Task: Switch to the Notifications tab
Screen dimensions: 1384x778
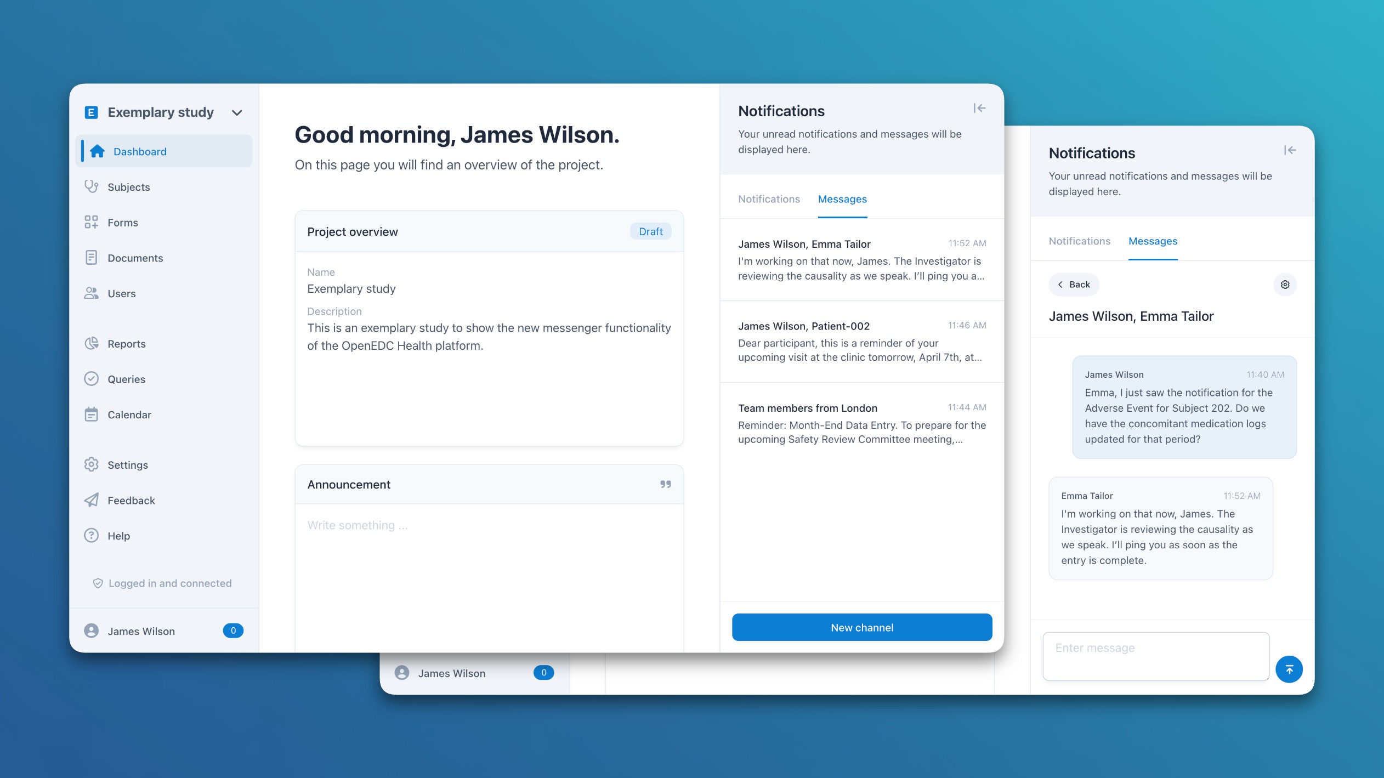Action: (769, 198)
